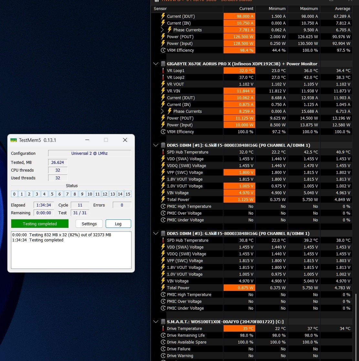
Task: Click the Remaining time field 0:00:00
Action: (x=44, y=213)
